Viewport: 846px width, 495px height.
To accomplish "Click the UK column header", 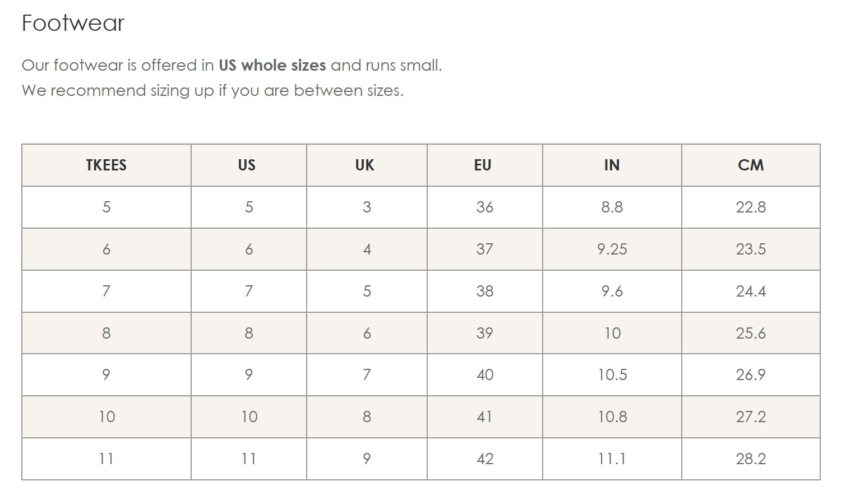I will click(x=364, y=165).
